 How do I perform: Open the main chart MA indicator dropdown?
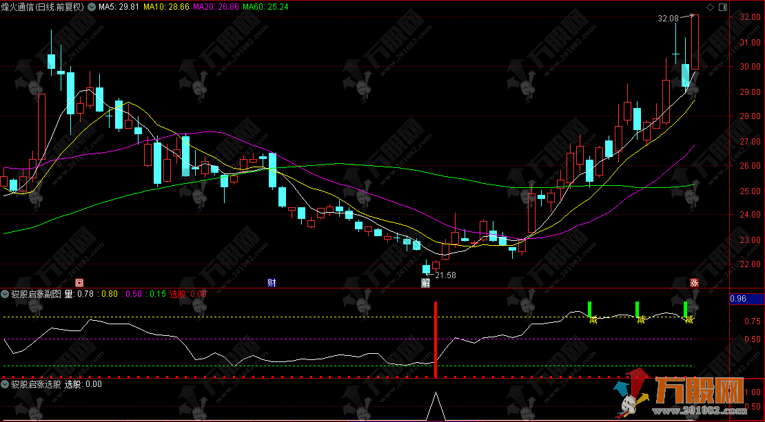[x=92, y=6]
